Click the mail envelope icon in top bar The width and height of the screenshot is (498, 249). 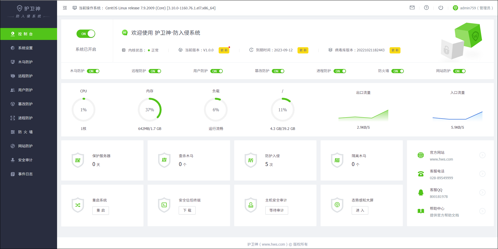(412, 8)
